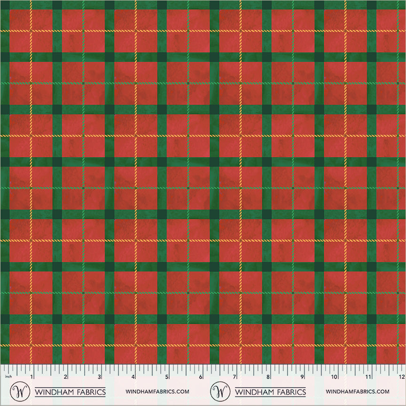Select the 2 inch mark on ruler
This screenshot has width=406, height=406.
tap(66, 377)
